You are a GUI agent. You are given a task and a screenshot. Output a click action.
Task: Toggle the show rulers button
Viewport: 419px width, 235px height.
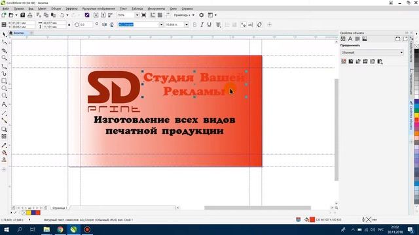pos(153,15)
